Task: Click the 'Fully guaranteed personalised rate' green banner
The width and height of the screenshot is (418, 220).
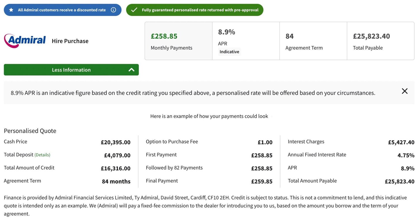Action: pyautogui.click(x=200, y=10)
